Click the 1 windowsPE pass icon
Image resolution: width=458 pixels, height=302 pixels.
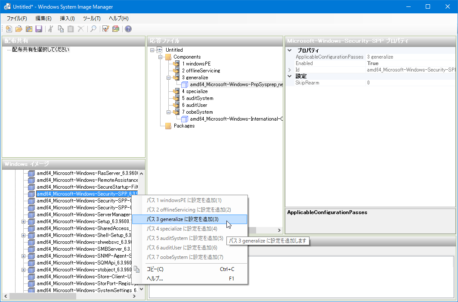pos(176,64)
